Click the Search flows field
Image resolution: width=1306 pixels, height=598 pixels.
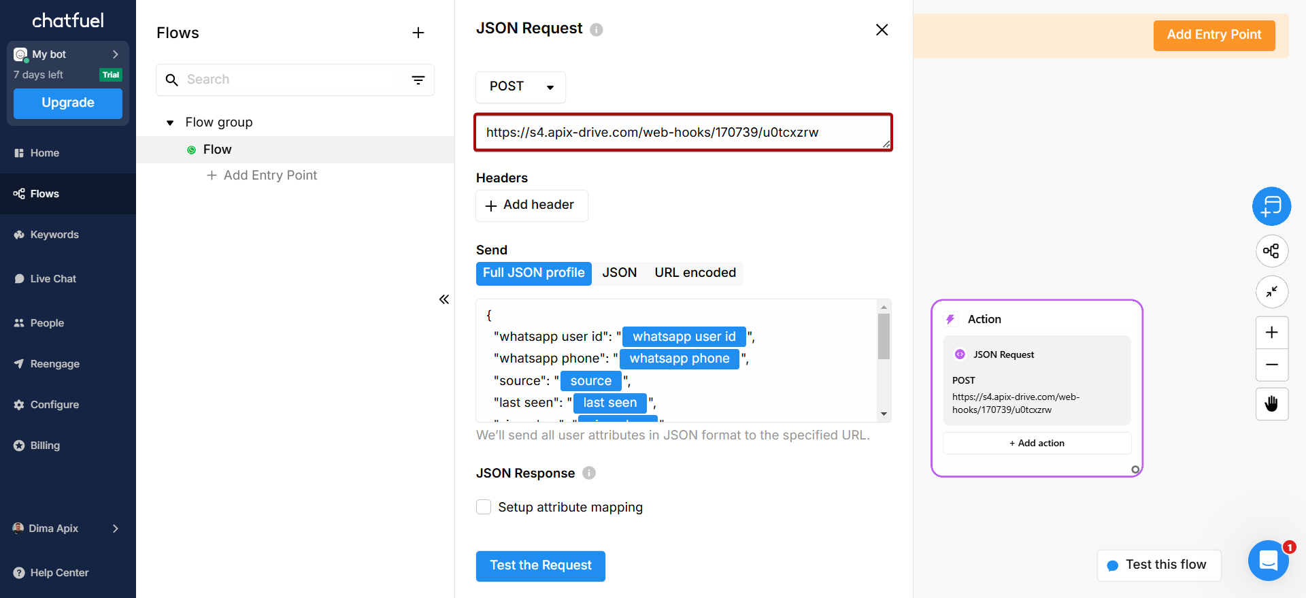[295, 80]
